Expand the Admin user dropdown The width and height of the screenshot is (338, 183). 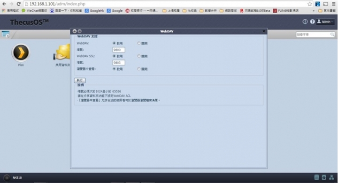(325, 22)
